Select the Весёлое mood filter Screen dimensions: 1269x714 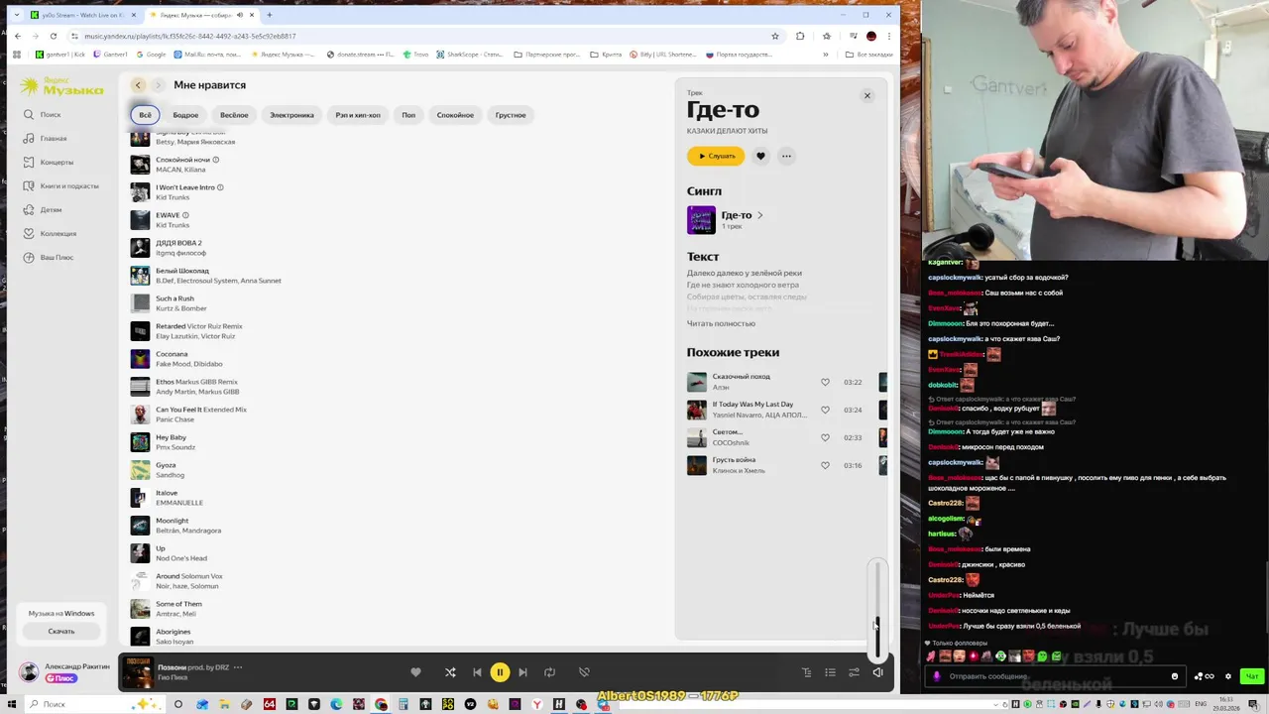point(234,115)
